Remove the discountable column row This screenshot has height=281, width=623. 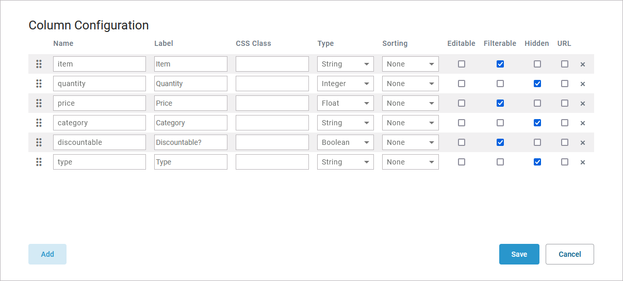pyautogui.click(x=583, y=143)
